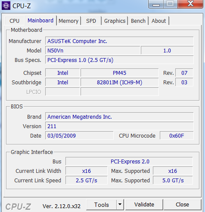The width and height of the screenshot is (205, 212).
Task: Click the Chipset Rev. value 07
Action: click(184, 73)
